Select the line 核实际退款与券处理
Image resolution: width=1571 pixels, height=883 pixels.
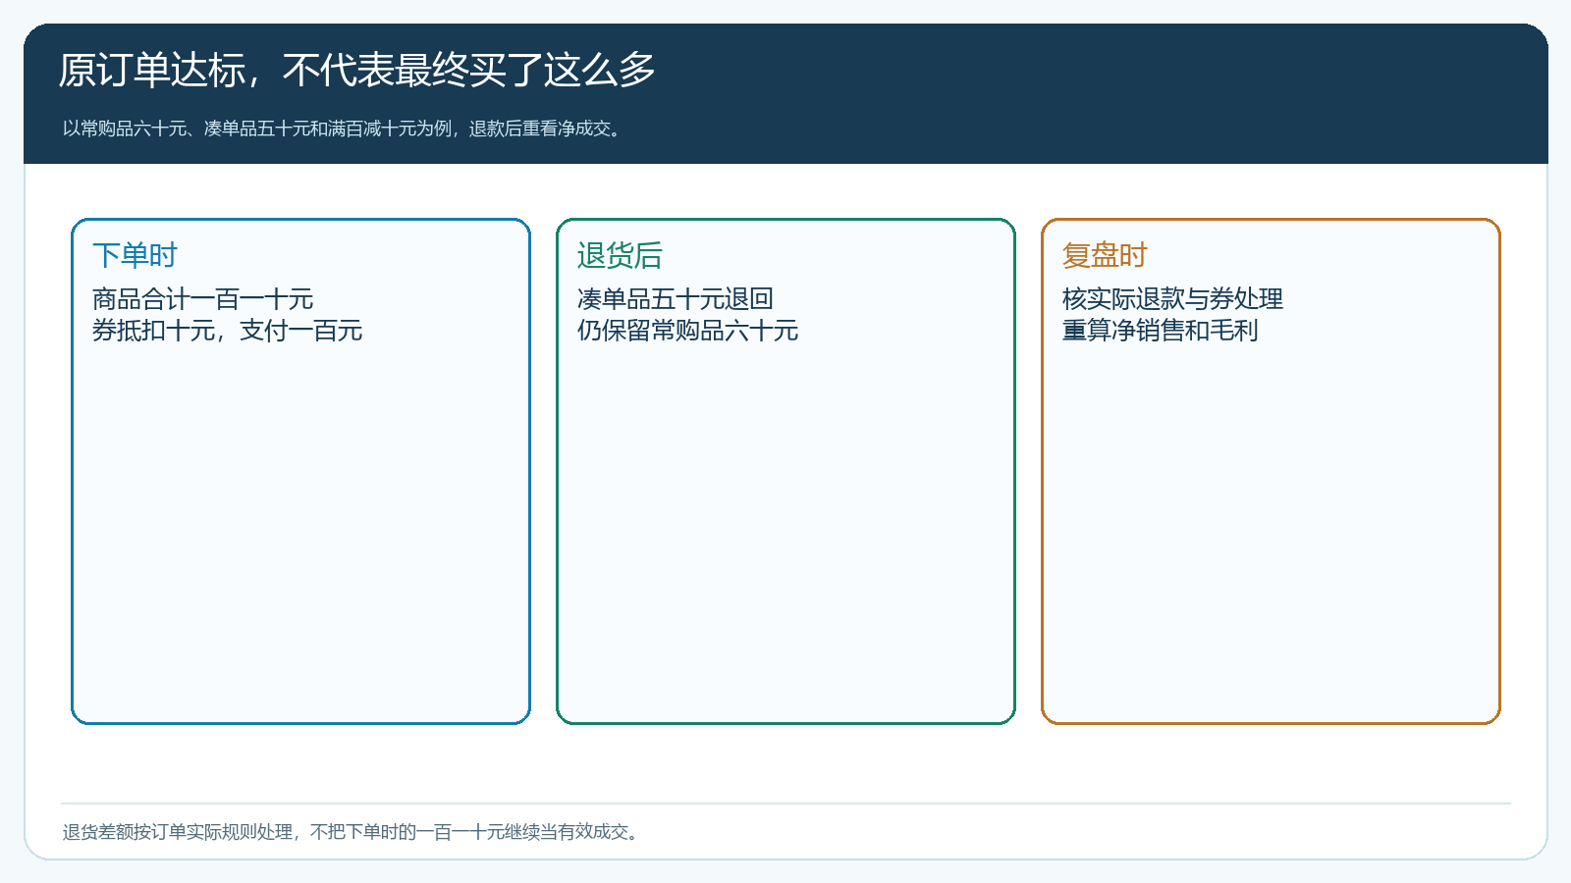[1172, 299]
